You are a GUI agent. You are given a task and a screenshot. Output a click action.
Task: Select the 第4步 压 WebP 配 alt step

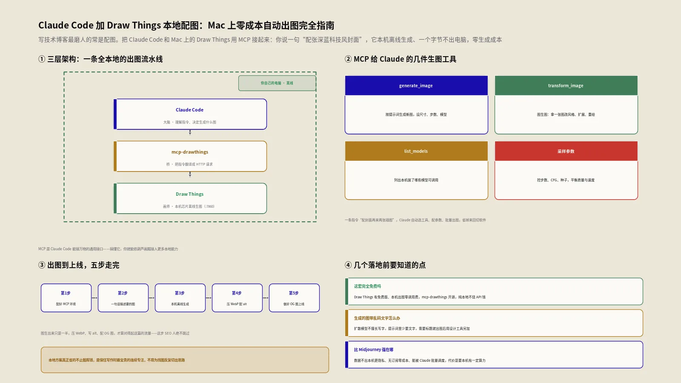[x=237, y=298]
